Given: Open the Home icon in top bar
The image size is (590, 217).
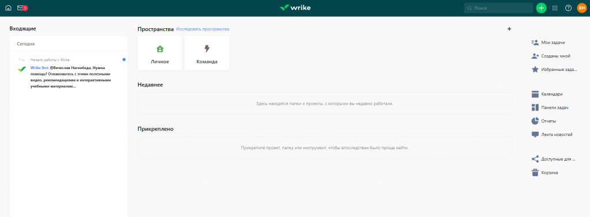Looking at the screenshot, I should (x=8, y=8).
